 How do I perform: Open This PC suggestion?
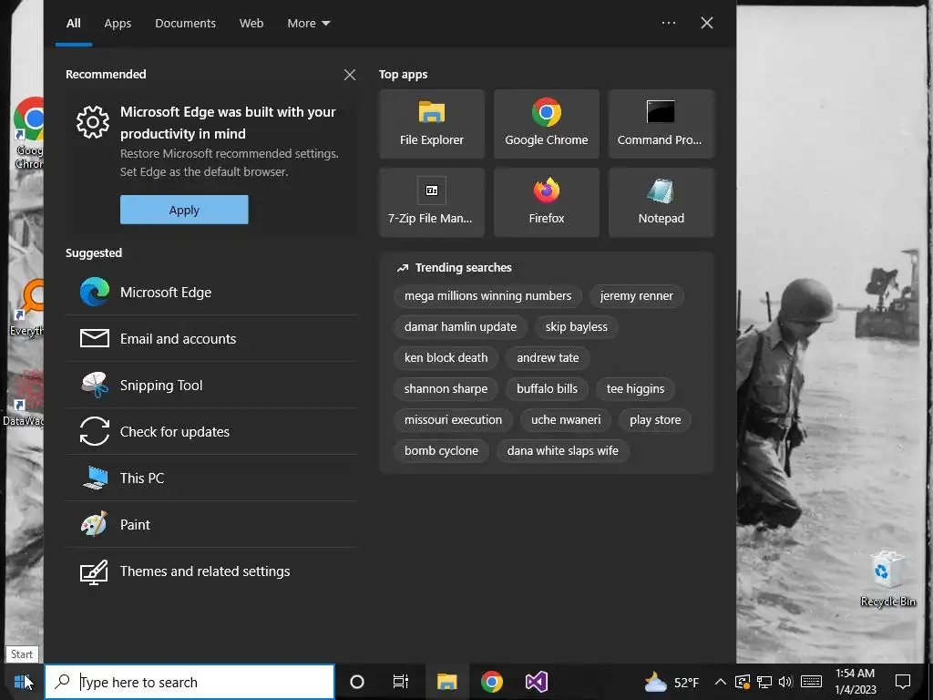click(x=211, y=478)
